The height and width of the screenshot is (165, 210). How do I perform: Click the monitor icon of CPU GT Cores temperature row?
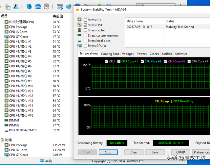[6, 37]
